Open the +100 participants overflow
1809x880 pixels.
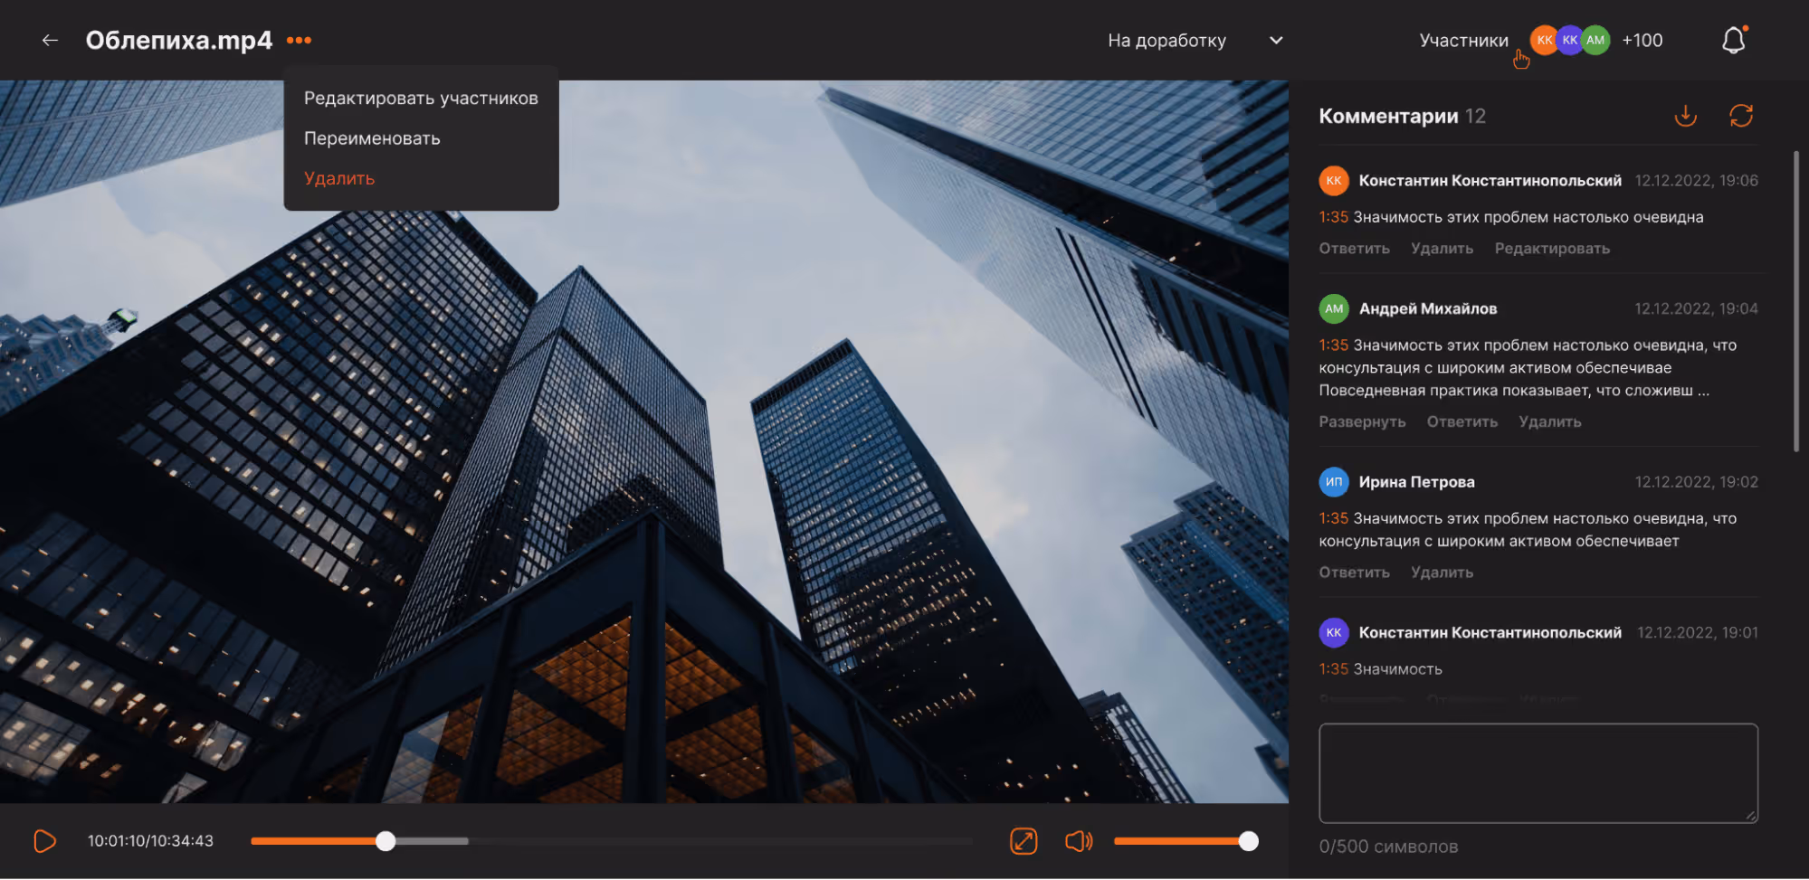1642,40
